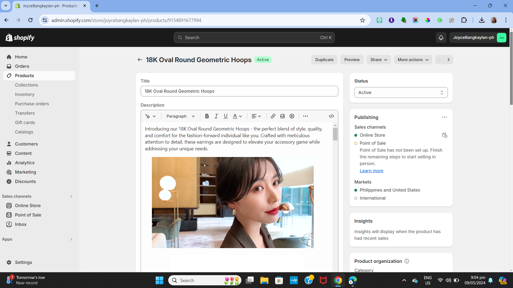513x288 pixels.
Task: Open the notifications bell in Shopify
Action: point(441,38)
